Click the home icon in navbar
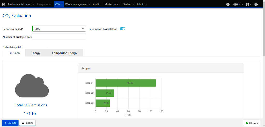265x127 pixels. coord(3,4)
